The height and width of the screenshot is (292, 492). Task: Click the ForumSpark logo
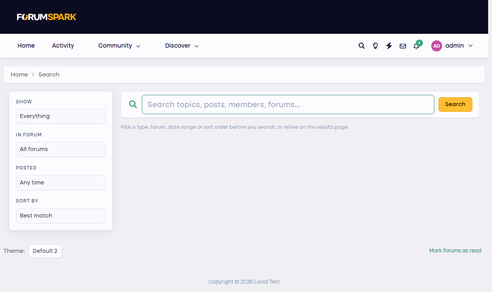coord(47,17)
